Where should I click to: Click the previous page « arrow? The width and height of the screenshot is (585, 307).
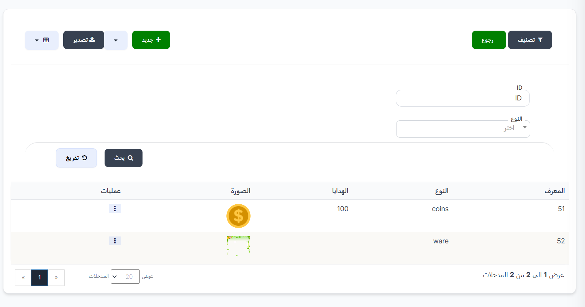[23, 277]
